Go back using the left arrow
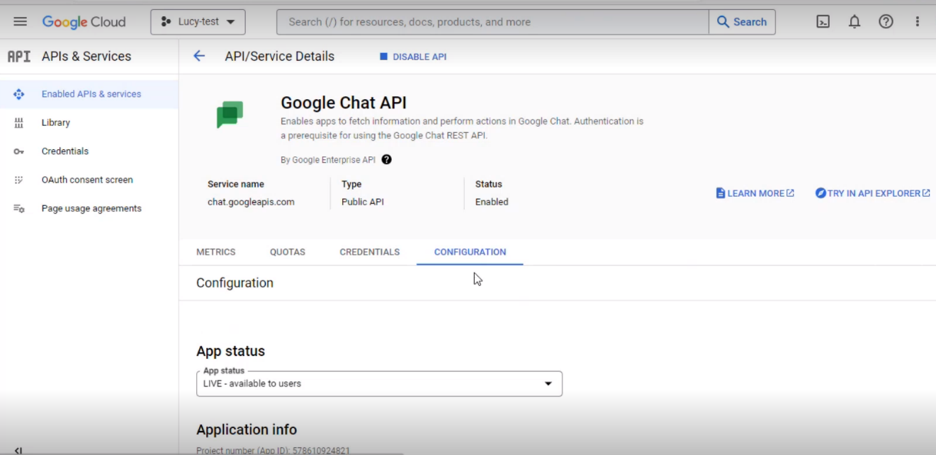The height and width of the screenshot is (455, 936). 199,56
